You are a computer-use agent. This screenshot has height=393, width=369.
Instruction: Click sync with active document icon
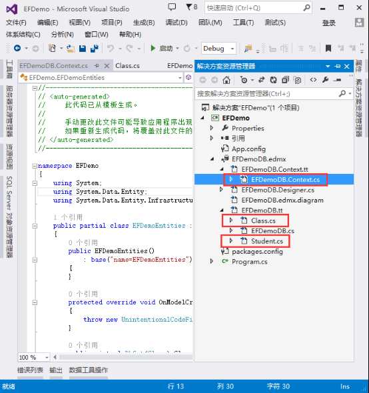point(262,80)
